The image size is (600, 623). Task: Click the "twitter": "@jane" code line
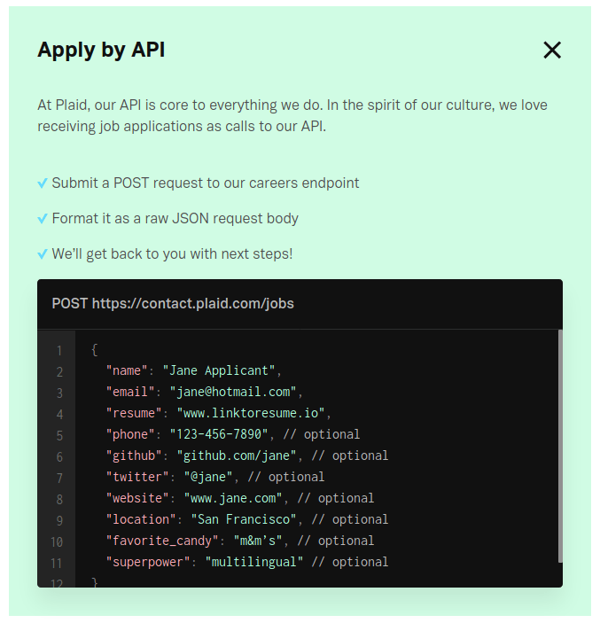pos(215,477)
